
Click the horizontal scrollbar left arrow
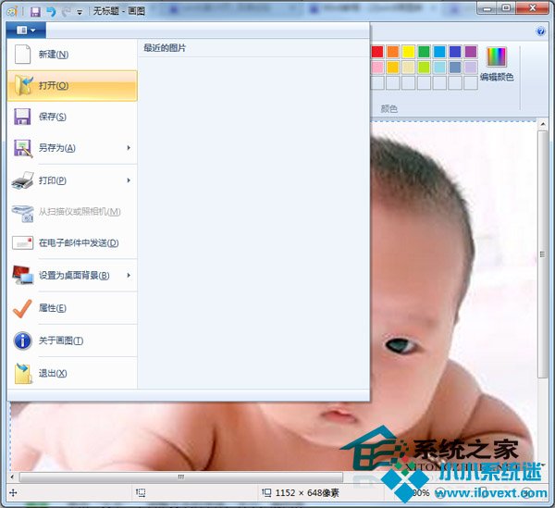12,477
